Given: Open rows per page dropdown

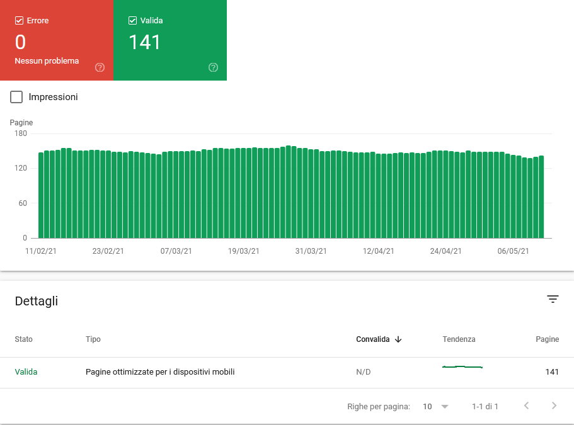Looking at the screenshot, I should click(435, 406).
